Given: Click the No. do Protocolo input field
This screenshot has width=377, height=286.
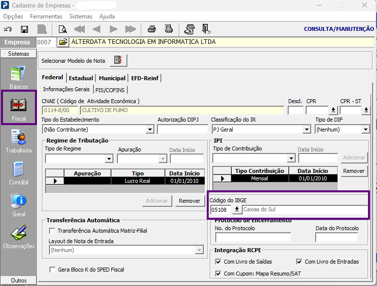Looking at the screenshot, I should (253, 237).
